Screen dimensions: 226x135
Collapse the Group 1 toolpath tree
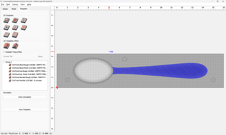click(x=4, y=62)
